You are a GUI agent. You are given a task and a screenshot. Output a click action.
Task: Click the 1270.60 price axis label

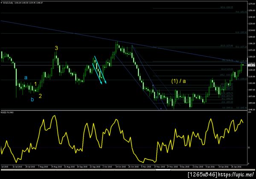pyautogui.click(x=252, y=4)
